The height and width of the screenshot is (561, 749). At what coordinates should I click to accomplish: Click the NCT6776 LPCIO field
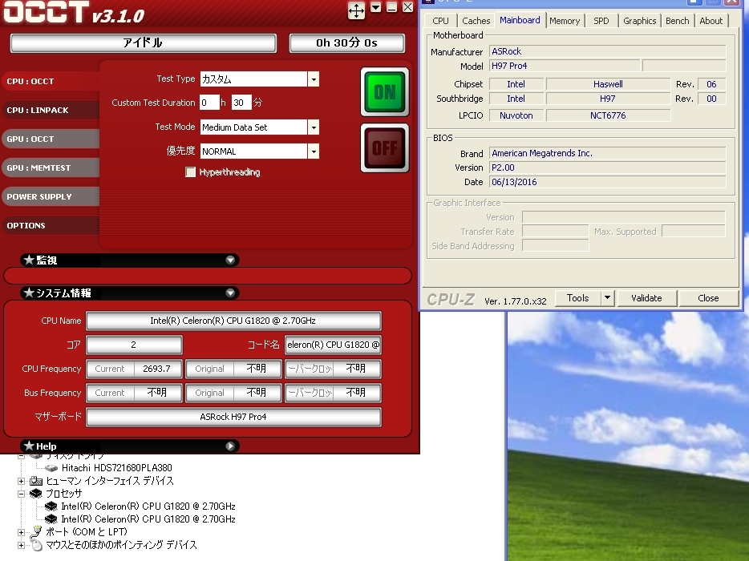(x=608, y=115)
